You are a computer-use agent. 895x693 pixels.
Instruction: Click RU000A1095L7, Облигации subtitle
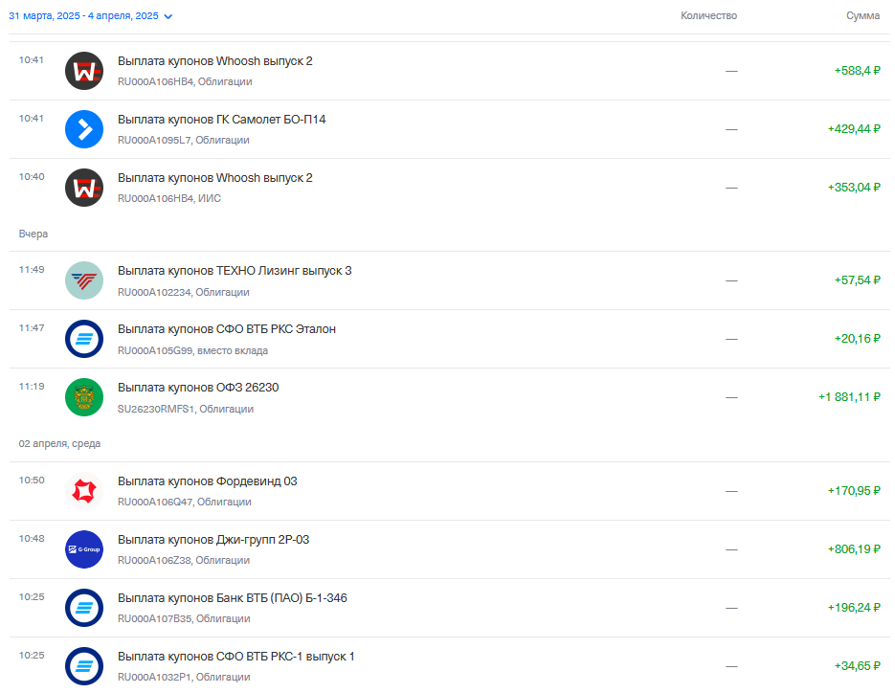tap(183, 140)
